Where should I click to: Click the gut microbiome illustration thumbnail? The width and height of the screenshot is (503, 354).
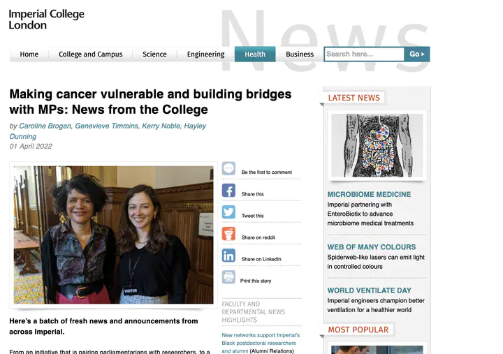377,145
